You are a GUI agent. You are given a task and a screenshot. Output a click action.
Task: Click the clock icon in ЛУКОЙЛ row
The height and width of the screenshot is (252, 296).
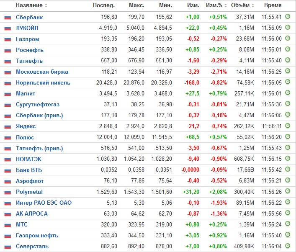(x=288, y=27)
